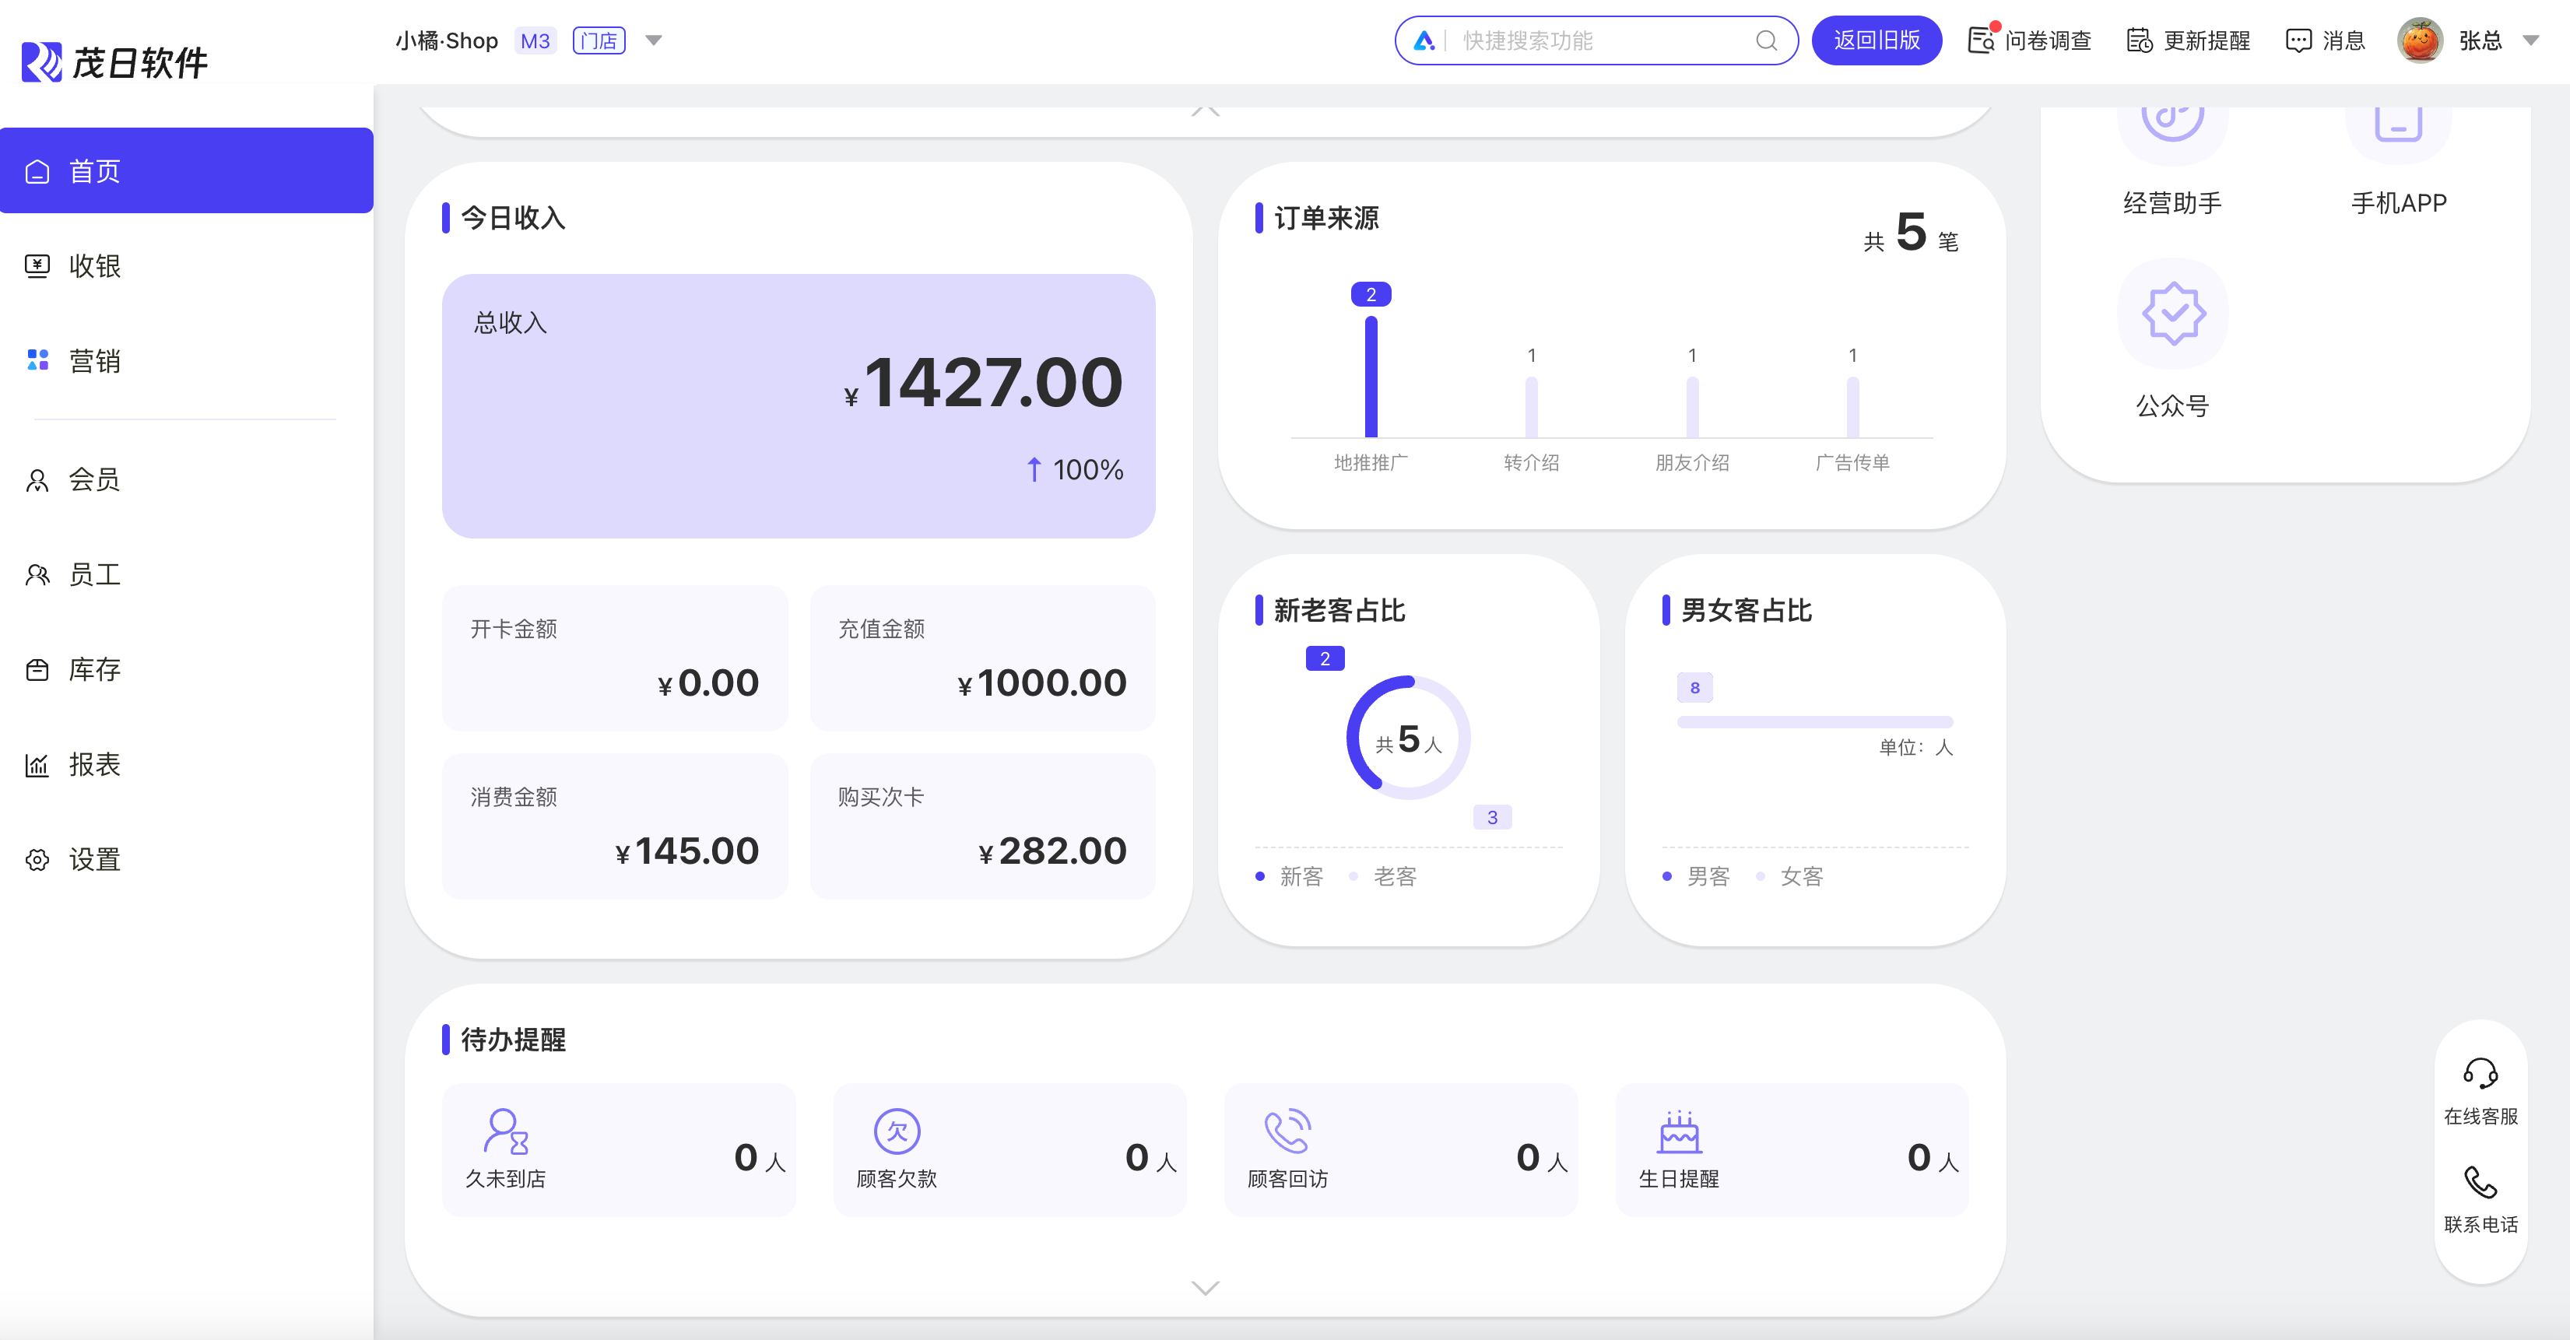Click the 顾客欠款 icon

click(x=896, y=1131)
